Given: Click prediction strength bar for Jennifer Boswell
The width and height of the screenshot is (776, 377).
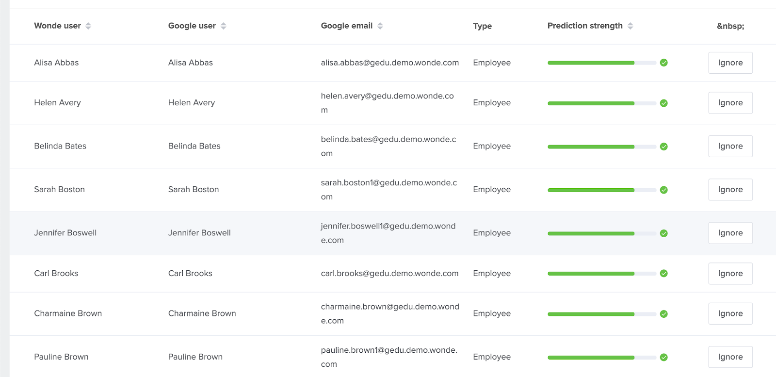Looking at the screenshot, I should (602, 233).
